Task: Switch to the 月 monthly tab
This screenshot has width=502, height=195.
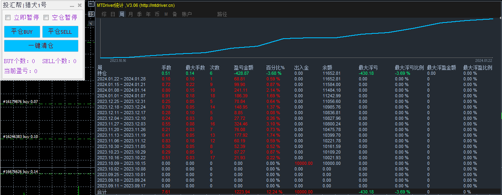Action: coord(130,14)
